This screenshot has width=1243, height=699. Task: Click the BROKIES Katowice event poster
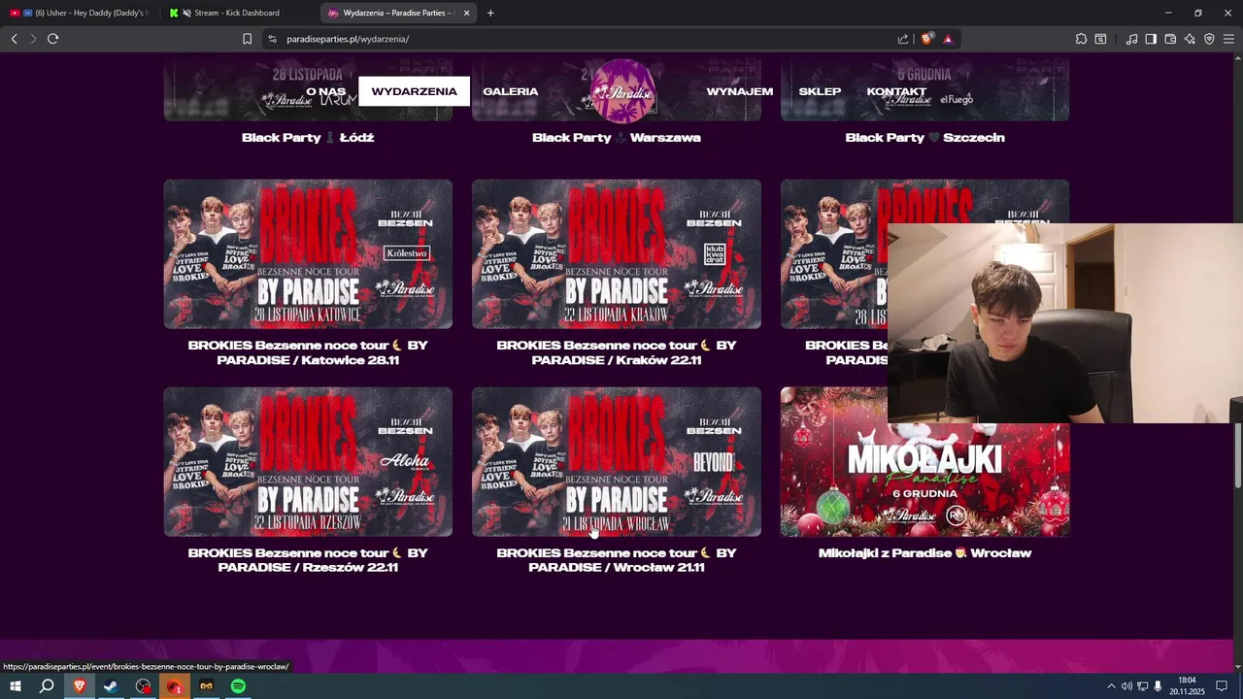click(308, 254)
